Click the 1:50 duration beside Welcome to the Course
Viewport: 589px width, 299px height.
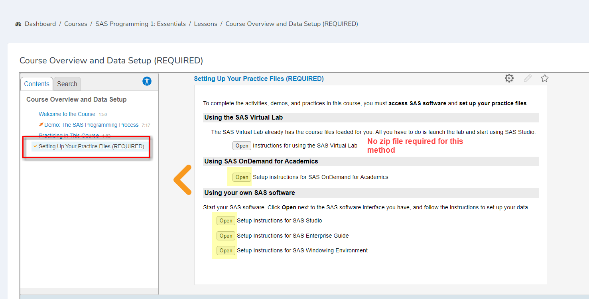point(103,114)
